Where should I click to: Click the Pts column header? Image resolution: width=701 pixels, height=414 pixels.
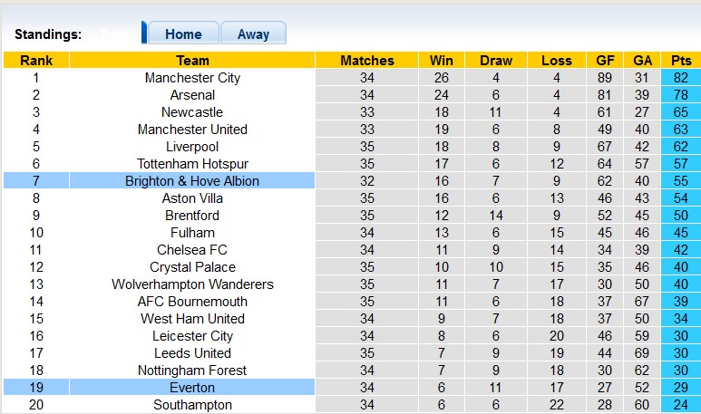681,61
